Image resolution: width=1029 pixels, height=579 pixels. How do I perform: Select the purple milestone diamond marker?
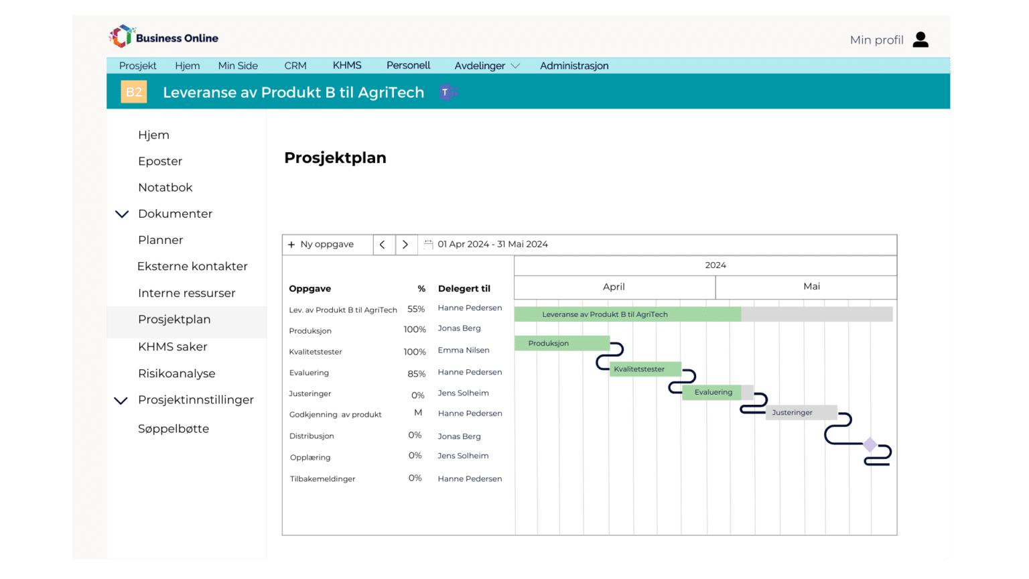click(x=870, y=444)
